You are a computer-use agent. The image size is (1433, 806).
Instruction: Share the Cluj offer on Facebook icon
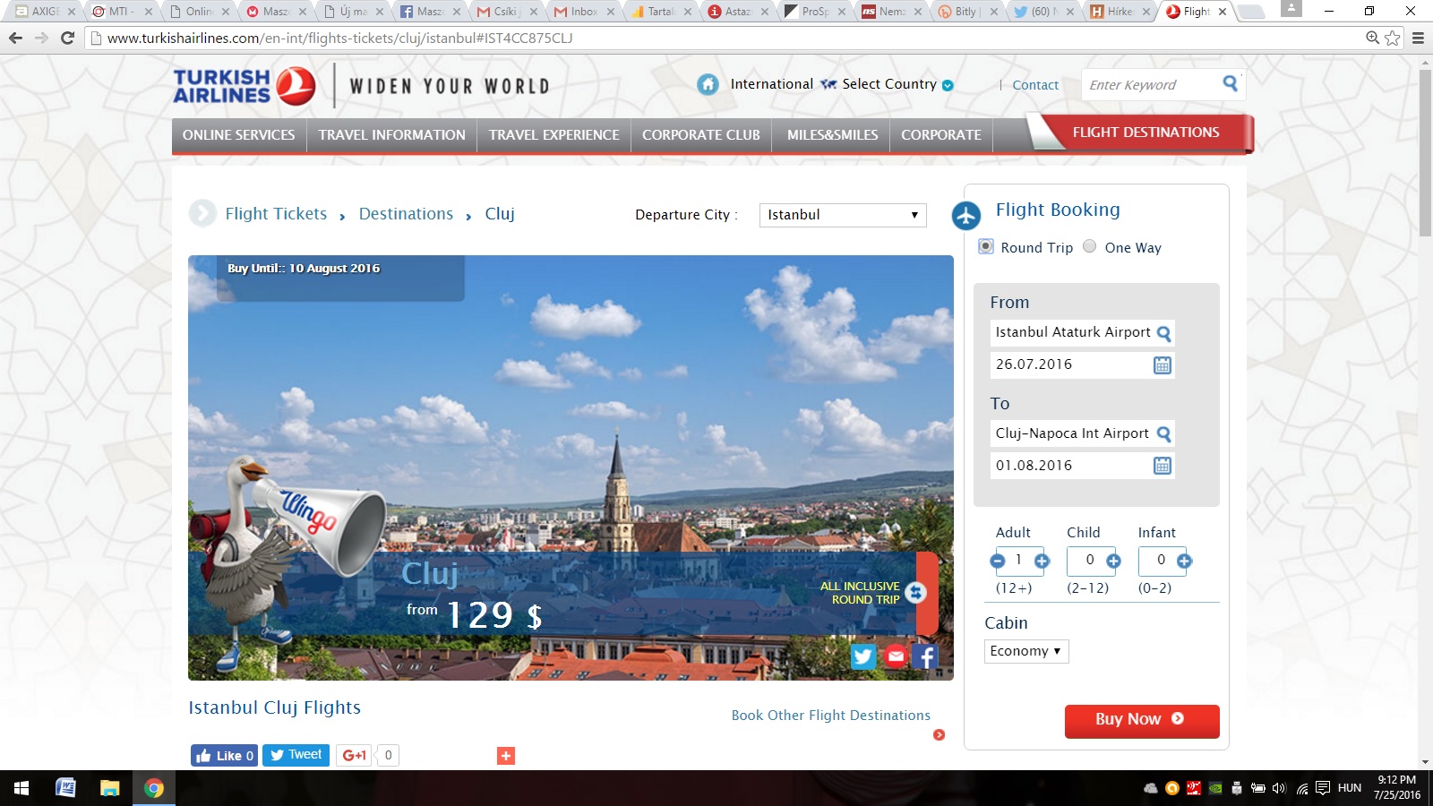(925, 656)
